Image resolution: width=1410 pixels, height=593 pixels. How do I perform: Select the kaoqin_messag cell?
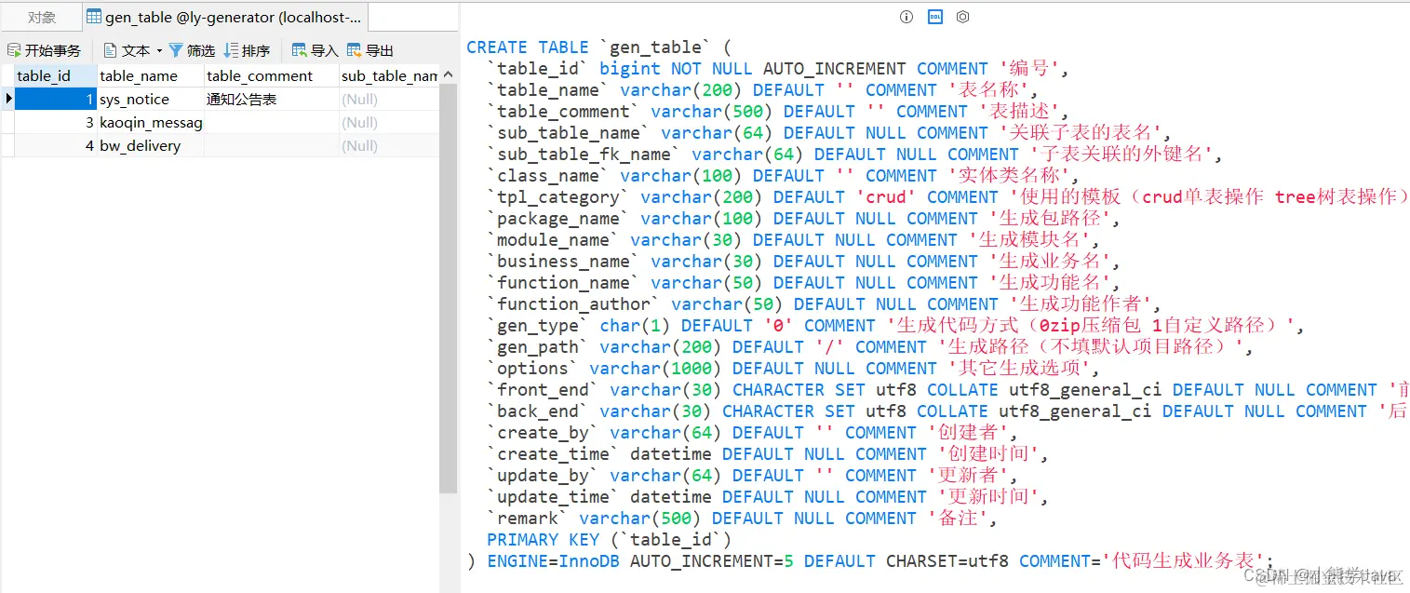(x=151, y=122)
